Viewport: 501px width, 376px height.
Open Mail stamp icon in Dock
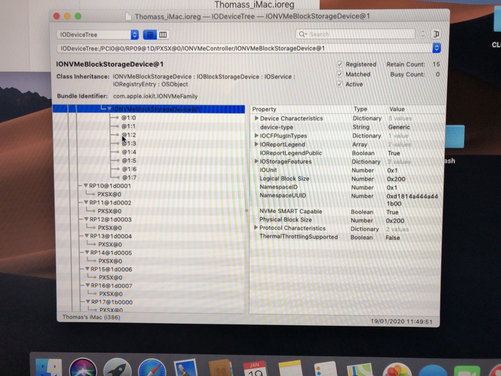pyautogui.click(x=186, y=367)
